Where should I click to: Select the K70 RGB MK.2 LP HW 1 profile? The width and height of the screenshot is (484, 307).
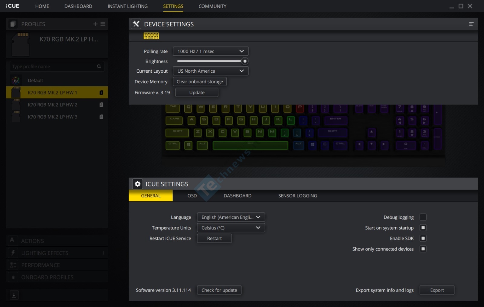click(x=57, y=93)
